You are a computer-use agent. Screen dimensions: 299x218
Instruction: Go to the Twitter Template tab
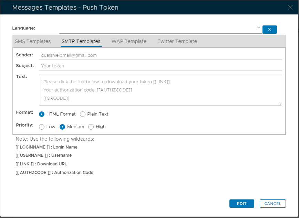[177, 41]
